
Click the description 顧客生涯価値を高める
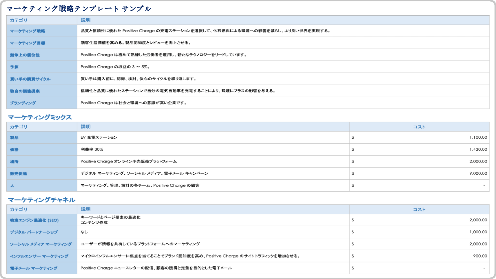(x=136, y=43)
